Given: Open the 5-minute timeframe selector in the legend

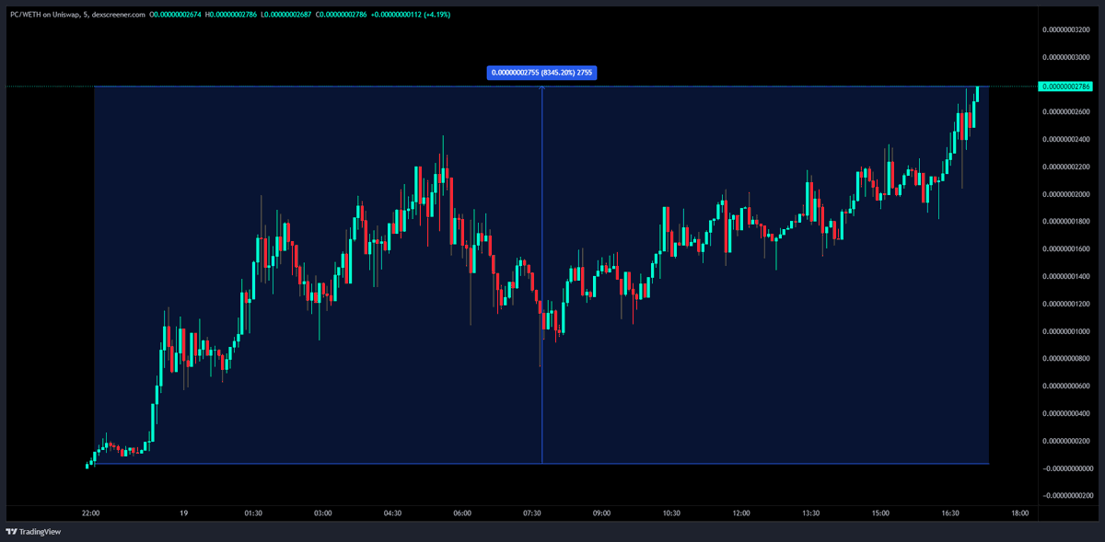Looking at the screenshot, I should click(x=88, y=16).
